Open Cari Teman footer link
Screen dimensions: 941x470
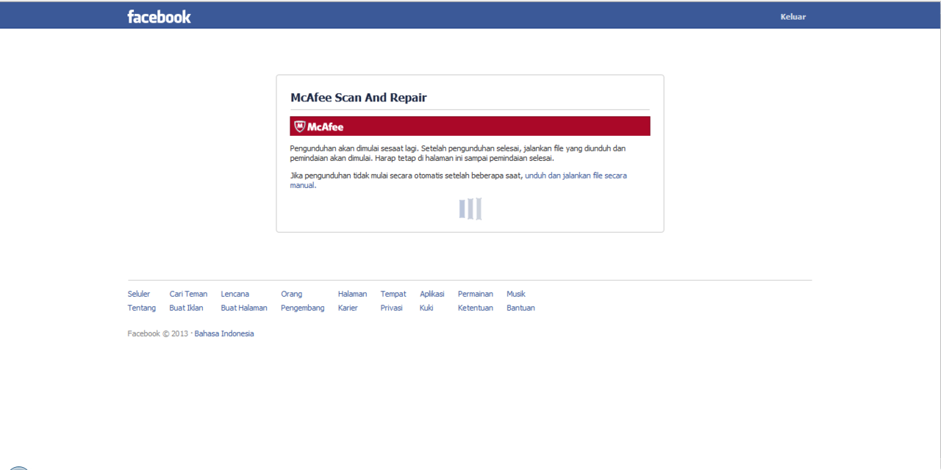pyautogui.click(x=188, y=294)
